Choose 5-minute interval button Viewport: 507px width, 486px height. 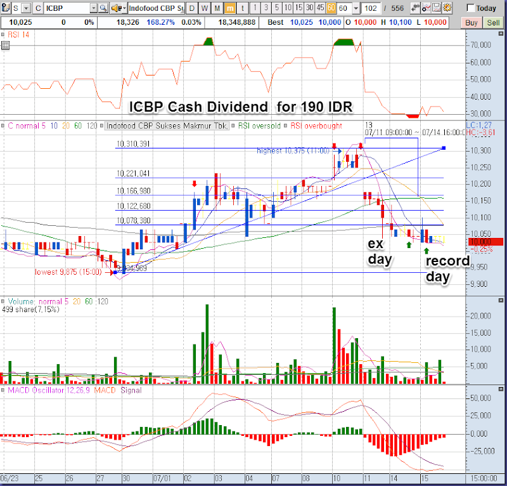277,8
